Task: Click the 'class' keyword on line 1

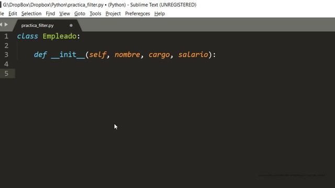Action: [x=28, y=36]
